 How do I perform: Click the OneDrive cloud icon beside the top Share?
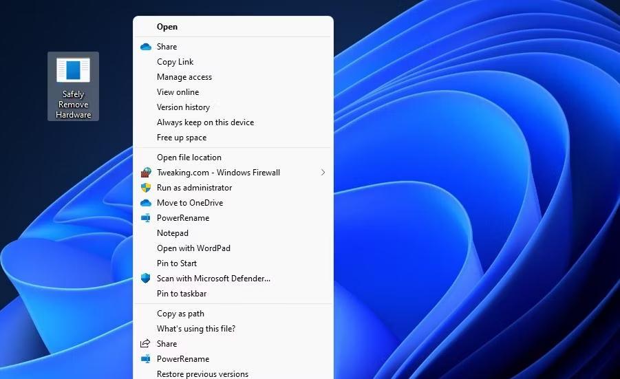(x=146, y=47)
